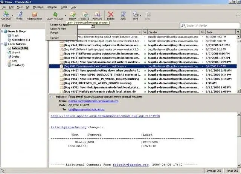
Task: Open the Go menu
Action: point(27,7)
